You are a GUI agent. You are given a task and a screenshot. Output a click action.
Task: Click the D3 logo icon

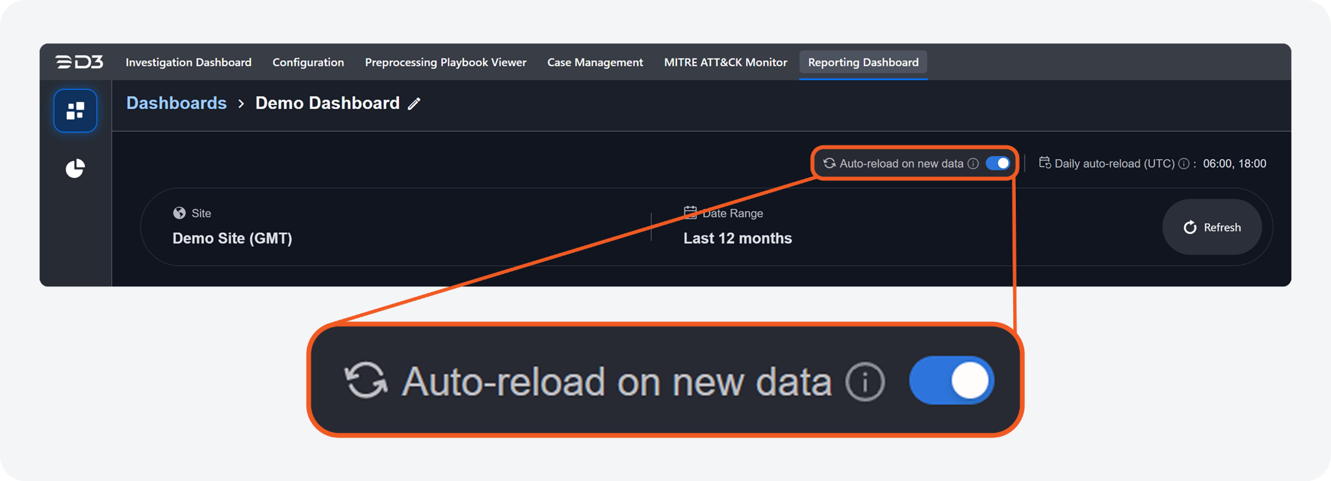click(x=79, y=62)
